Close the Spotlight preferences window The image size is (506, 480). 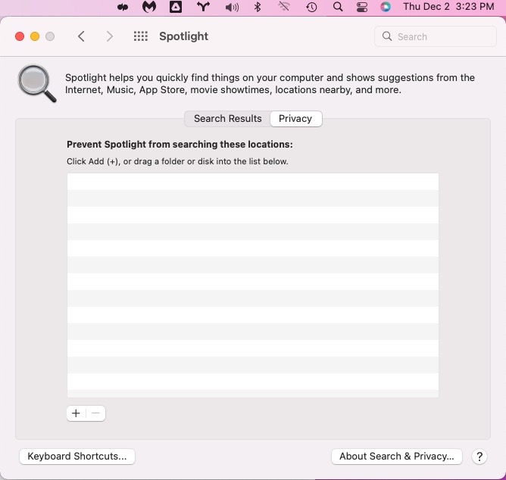click(20, 36)
